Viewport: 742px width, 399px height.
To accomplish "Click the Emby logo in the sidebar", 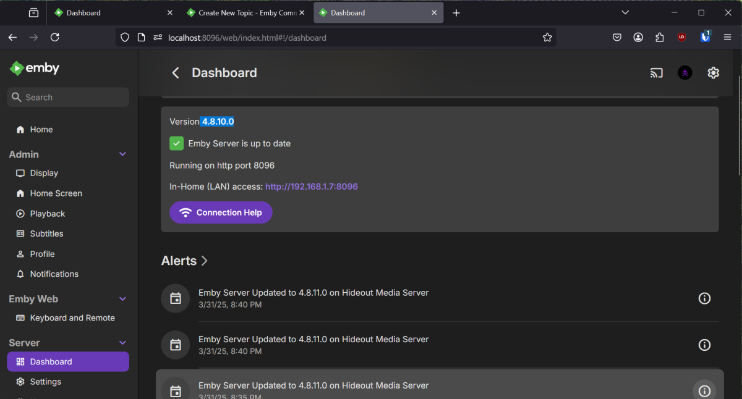I will coord(35,68).
